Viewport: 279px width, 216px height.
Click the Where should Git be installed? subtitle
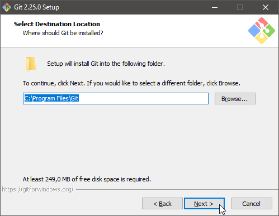(x=63, y=33)
